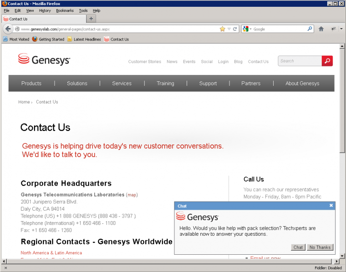The height and width of the screenshot is (272, 346).
Task: Follow the Login link in the header
Action: (x=224, y=62)
